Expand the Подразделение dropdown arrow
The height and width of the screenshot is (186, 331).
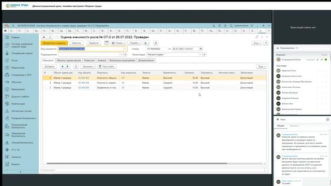tap(121, 55)
